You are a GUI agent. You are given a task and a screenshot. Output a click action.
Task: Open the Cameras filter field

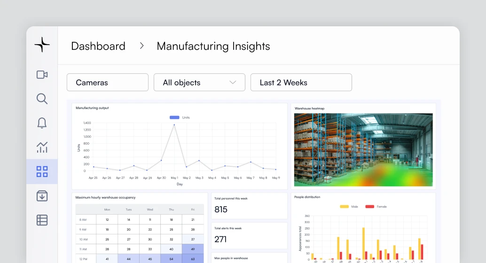click(x=108, y=82)
